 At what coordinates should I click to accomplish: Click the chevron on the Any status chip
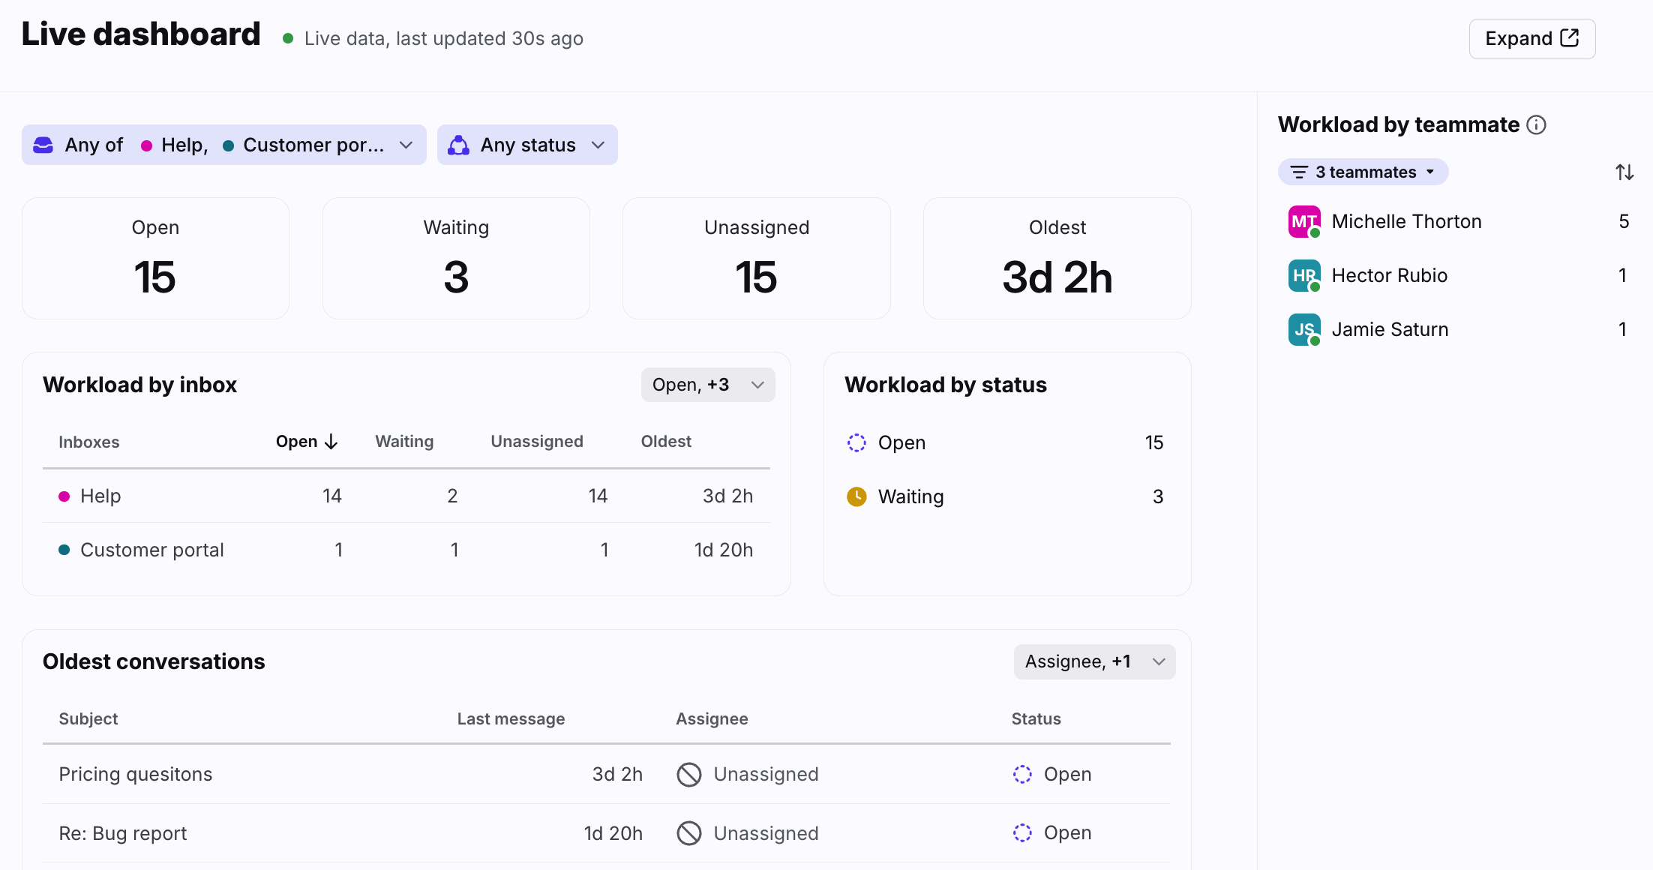point(598,145)
